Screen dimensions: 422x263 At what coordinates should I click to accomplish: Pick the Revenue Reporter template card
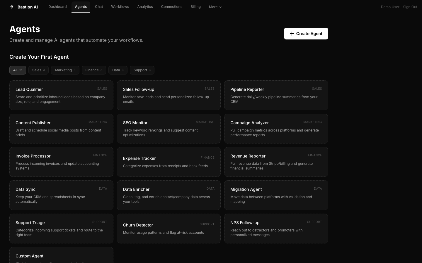[x=276, y=162]
